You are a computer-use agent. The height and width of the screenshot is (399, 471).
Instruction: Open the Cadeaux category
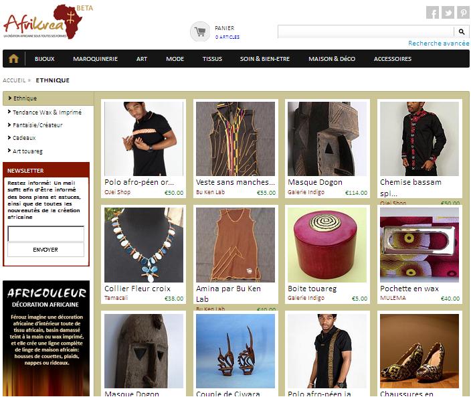(21, 138)
